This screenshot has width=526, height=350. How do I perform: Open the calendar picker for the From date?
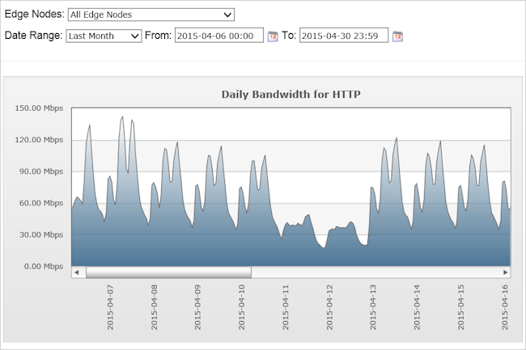click(x=273, y=36)
